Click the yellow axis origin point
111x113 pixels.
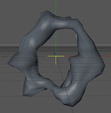click(56, 56)
